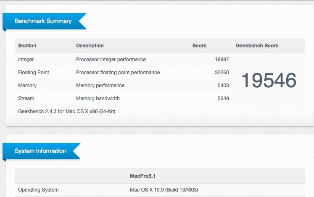This screenshot has width=314, height=197.
Task: Click the Score column header
Action: point(199,46)
